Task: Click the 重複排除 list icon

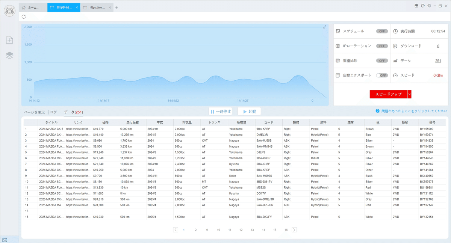Action: 338,60
